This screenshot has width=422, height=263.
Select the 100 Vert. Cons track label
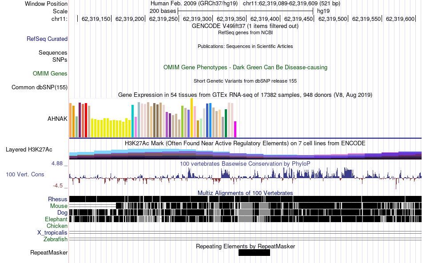25,175
